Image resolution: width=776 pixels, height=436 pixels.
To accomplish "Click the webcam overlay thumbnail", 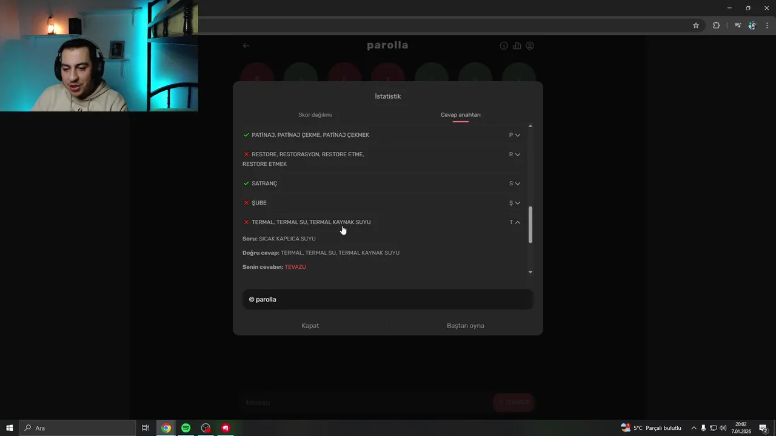I will pyautogui.click(x=99, y=56).
